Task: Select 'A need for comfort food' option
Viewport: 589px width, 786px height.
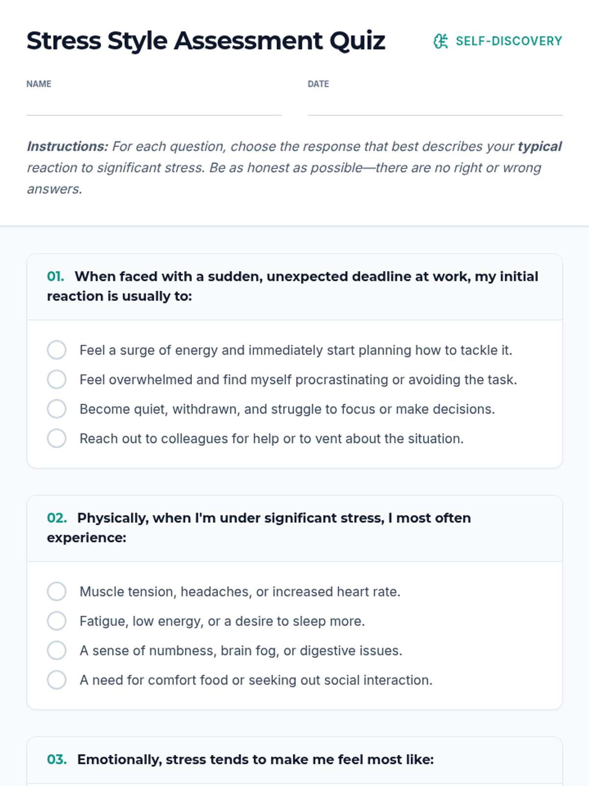Action: coord(57,680)
